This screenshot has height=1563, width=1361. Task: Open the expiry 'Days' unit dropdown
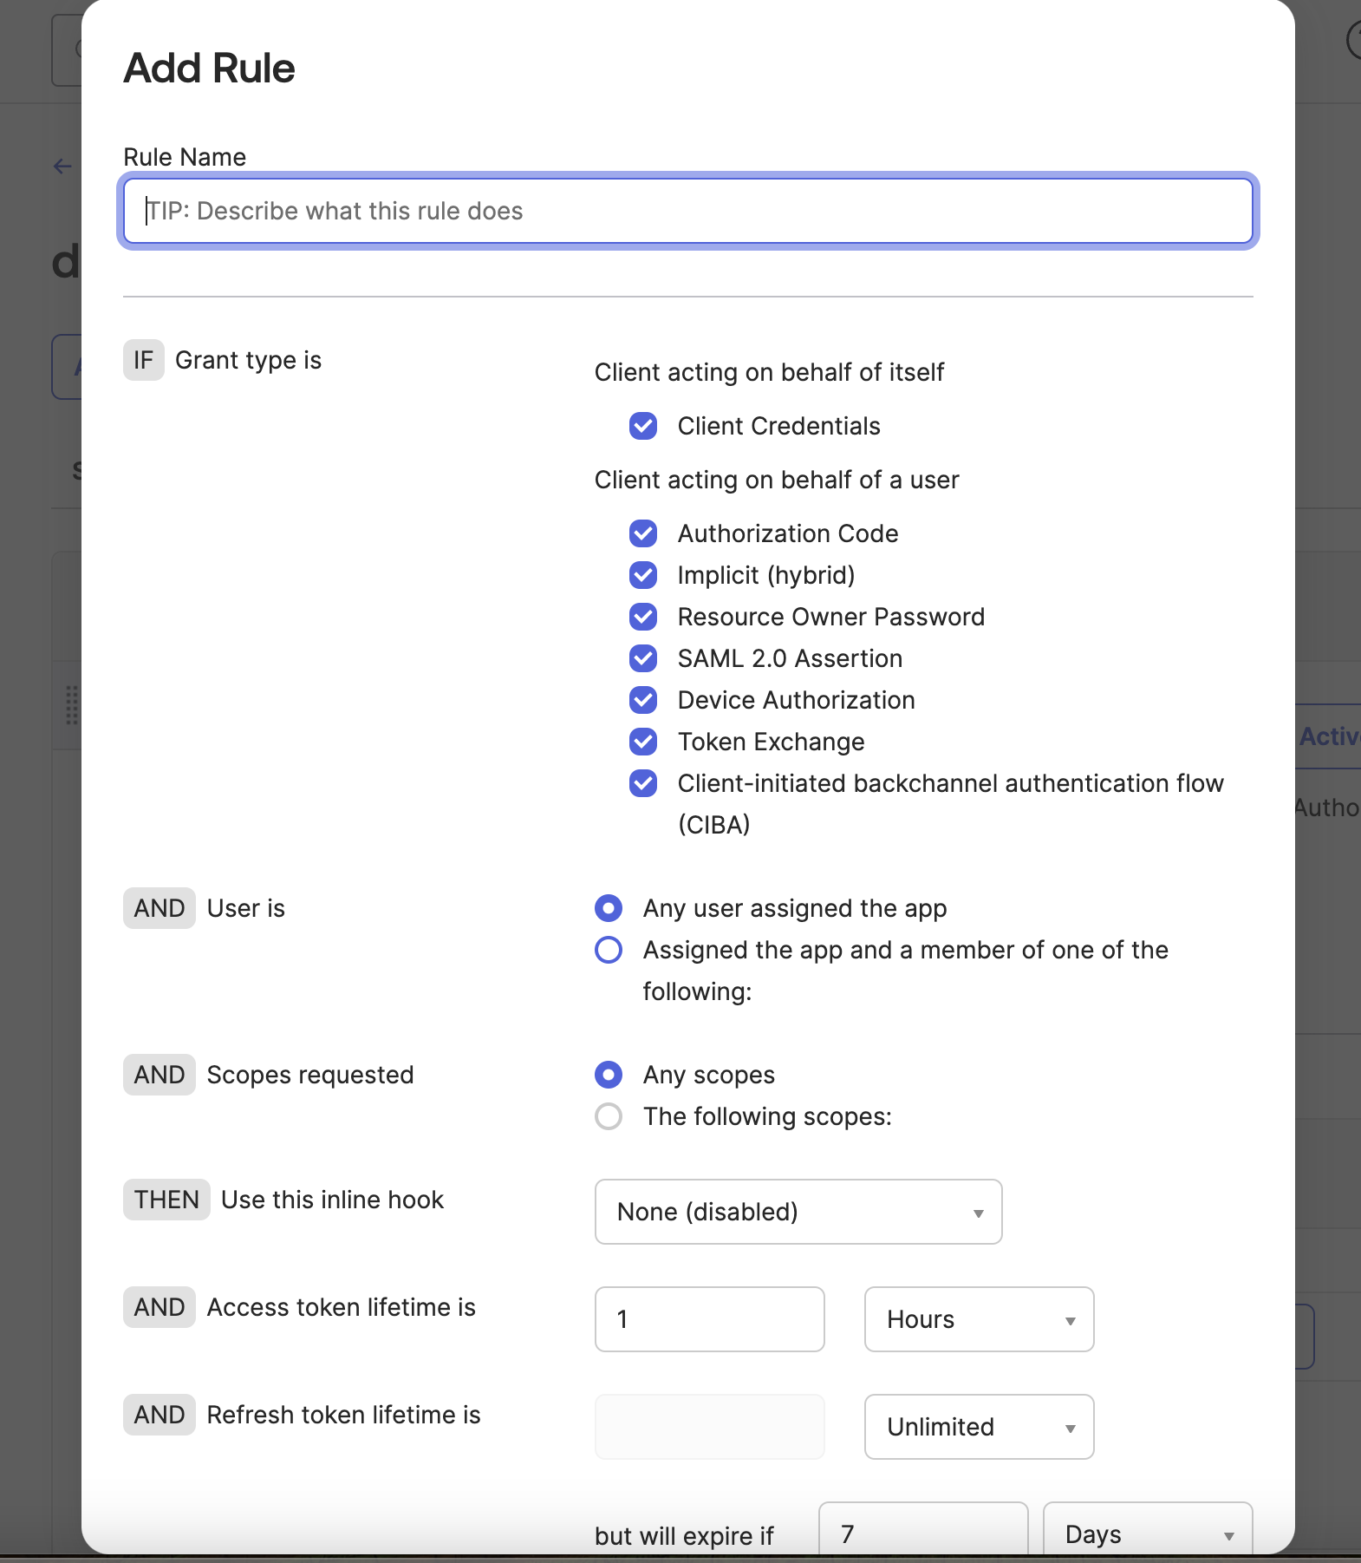pyautogui.click(x=1147, y=1533)
